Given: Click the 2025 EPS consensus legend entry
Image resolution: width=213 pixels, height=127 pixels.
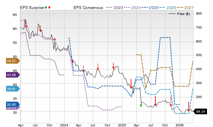Looking at the screenshot, I should (x=150, y=8).
